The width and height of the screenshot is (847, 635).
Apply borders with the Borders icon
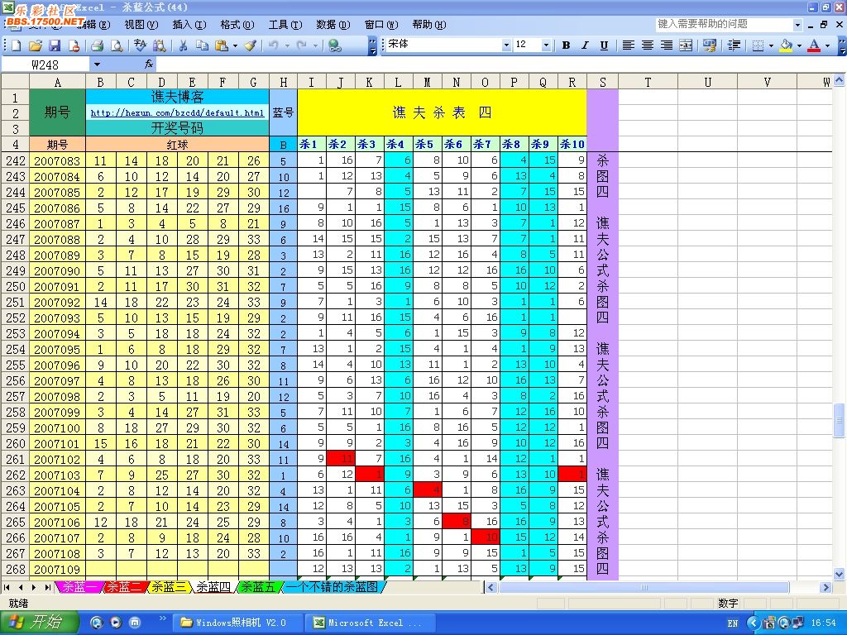click(x=758, y=45)
